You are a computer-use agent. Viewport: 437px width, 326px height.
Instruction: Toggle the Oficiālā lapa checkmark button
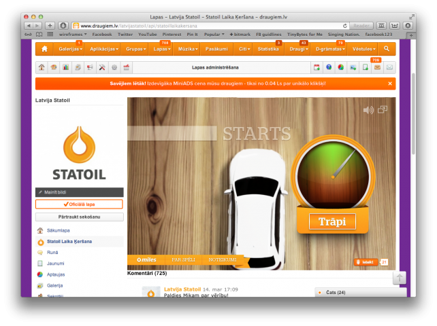(x=79, y=204)
